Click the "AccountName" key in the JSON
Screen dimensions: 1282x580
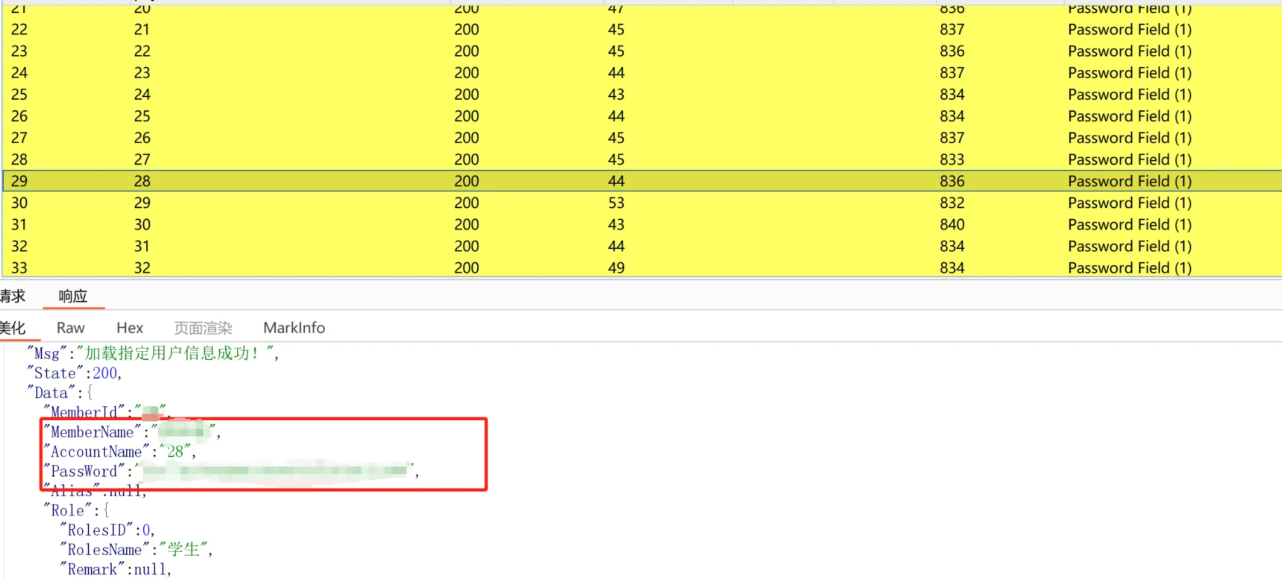pos(96,452)
